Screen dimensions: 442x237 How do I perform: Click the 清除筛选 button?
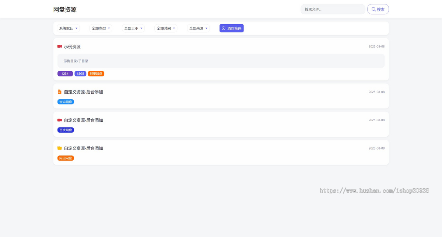click(231, 28)
